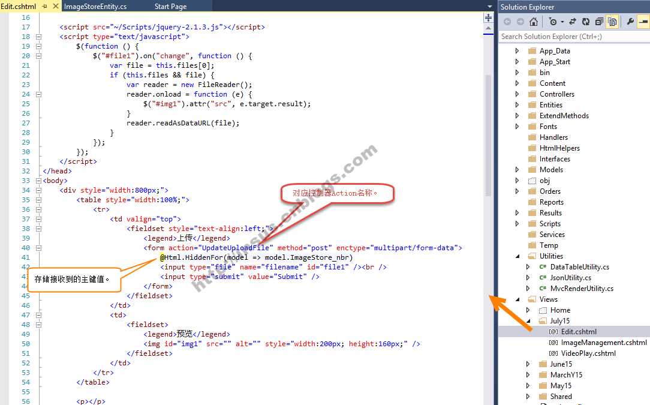This screenshot has width=650, height=405.
Task: Click the Pending Changes Filter clock icon
Action: click(x=553, y=22)
